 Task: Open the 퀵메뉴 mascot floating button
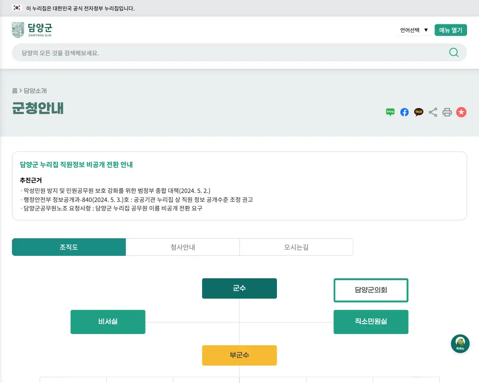coord(460,343)
